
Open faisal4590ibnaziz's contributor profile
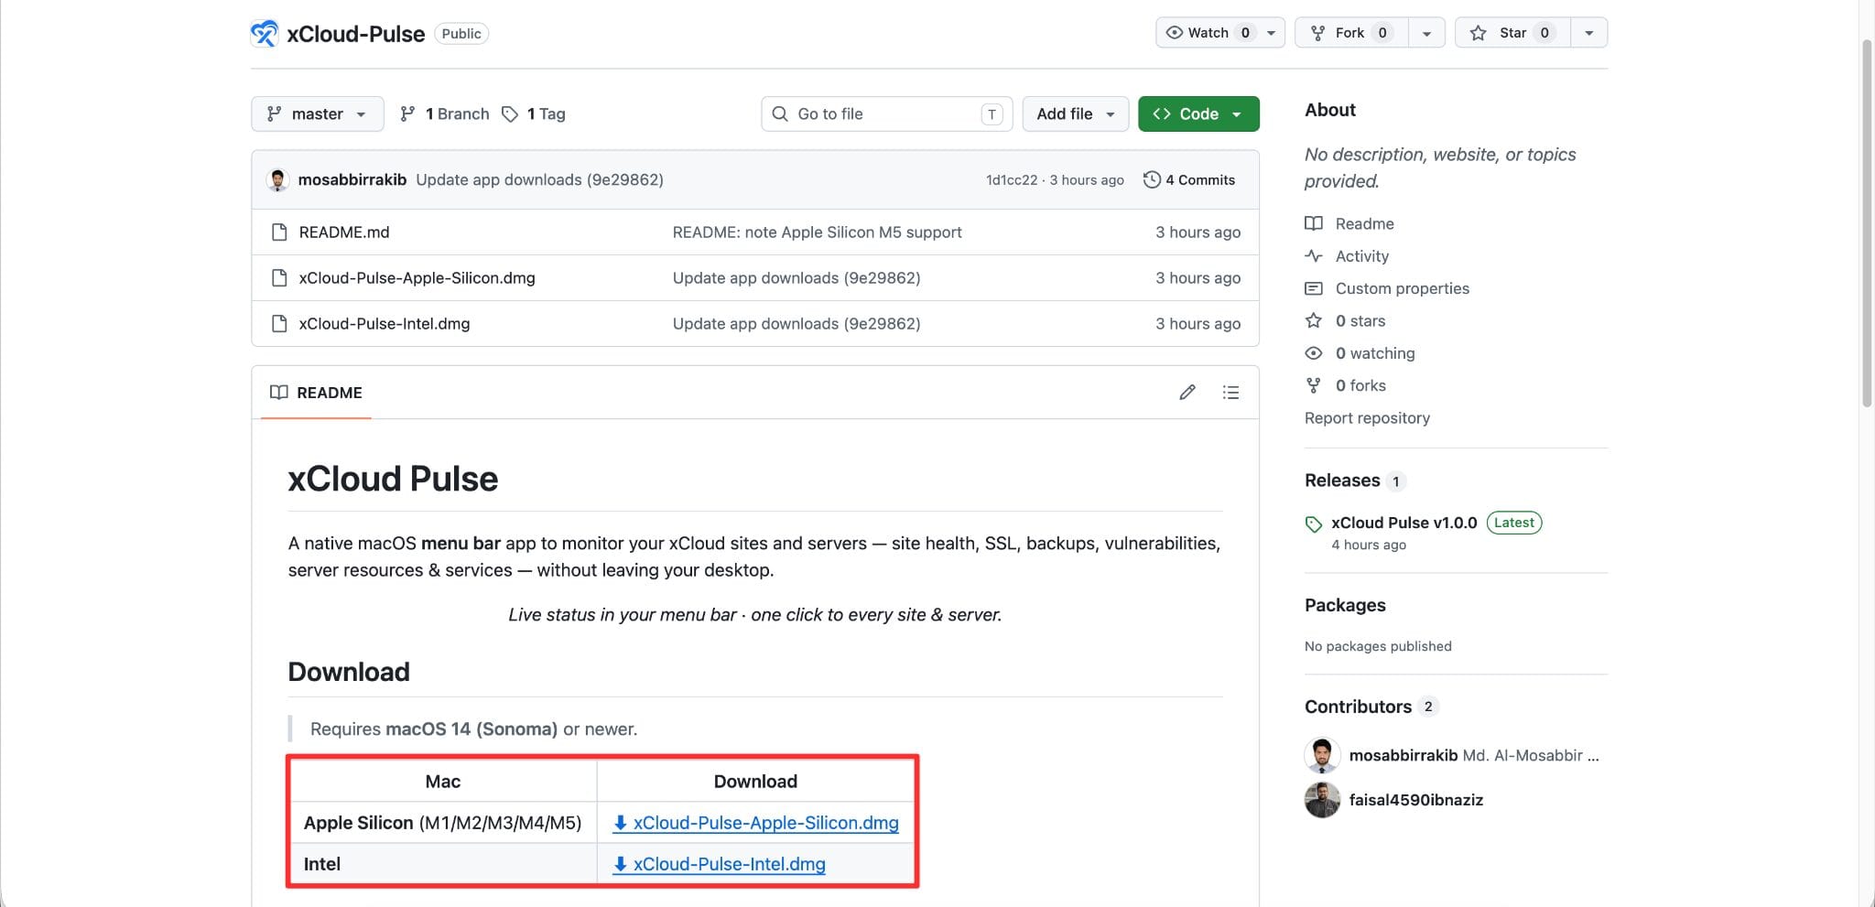[1416, 800]
